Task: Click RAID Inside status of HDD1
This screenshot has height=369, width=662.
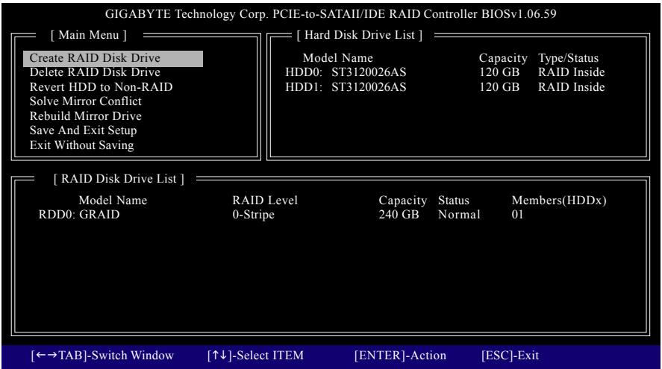Action: pos(571,87)
